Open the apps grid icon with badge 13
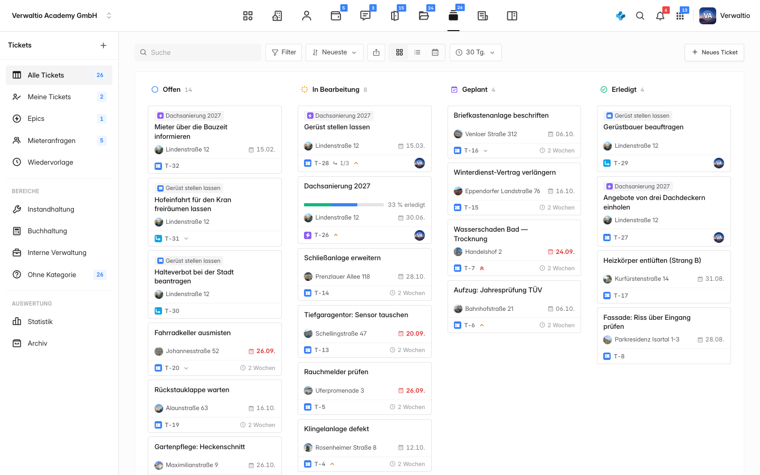This screenshot has width=760, height=475. (680, 16)
